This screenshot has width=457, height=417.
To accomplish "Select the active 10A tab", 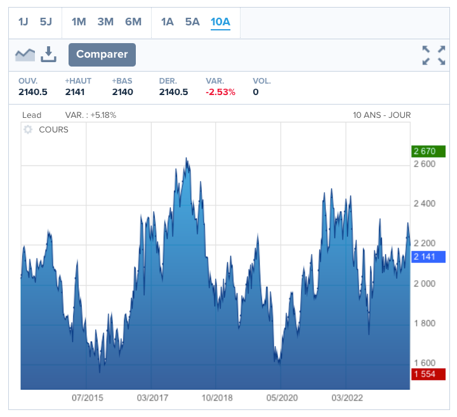I will click(220, 22).
